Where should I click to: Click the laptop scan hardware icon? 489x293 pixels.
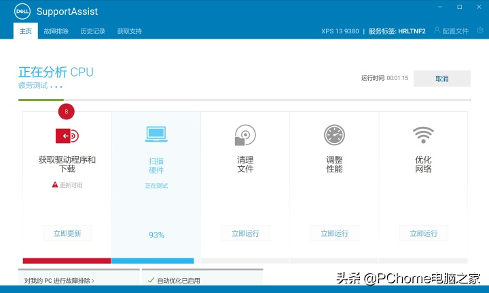[x=156, y=134]
